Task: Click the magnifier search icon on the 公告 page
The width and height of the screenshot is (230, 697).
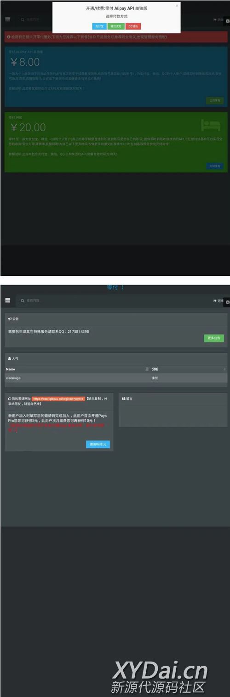Action: [22, 301]
